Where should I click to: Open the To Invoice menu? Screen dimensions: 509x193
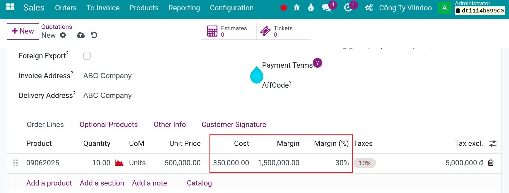(x=103, y=8)
